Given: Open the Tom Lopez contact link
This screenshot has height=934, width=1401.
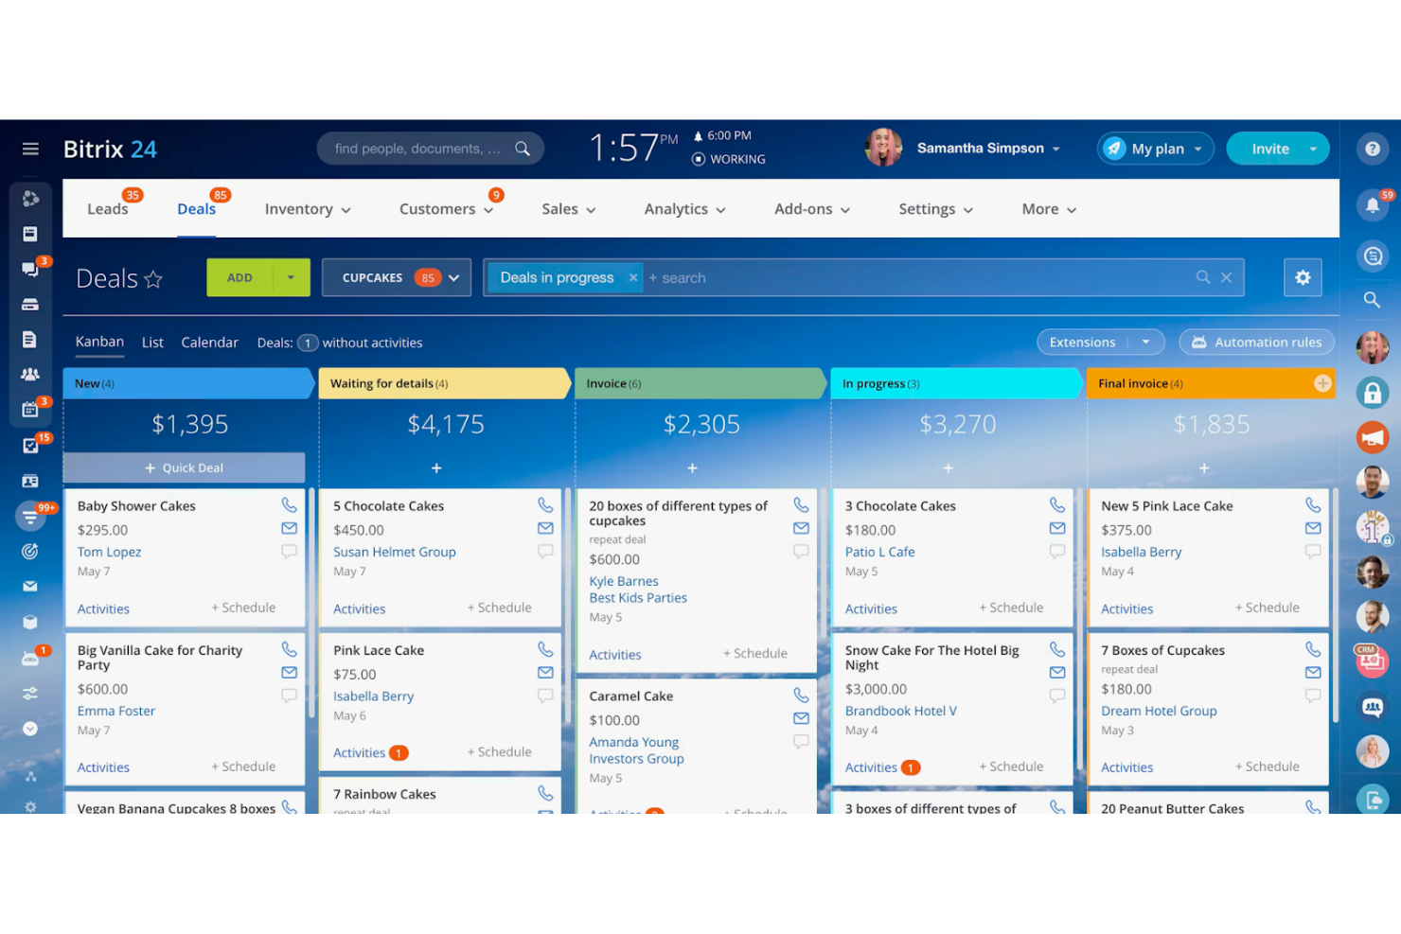Looking at the screenshot, I should pyautogui.click(x=109, y=552).
